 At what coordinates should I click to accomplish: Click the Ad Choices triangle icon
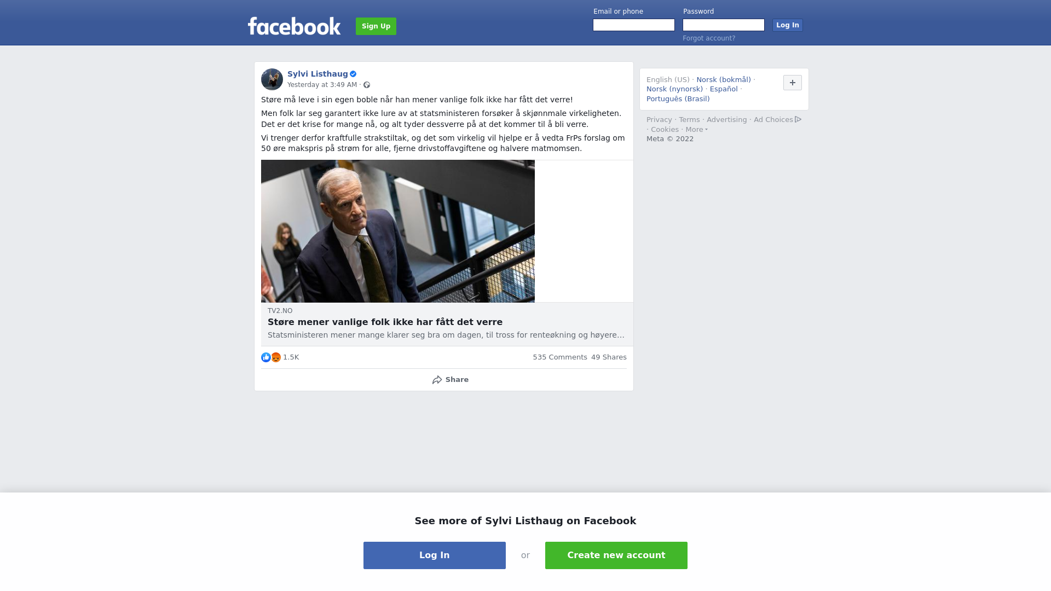coord(798,119)
